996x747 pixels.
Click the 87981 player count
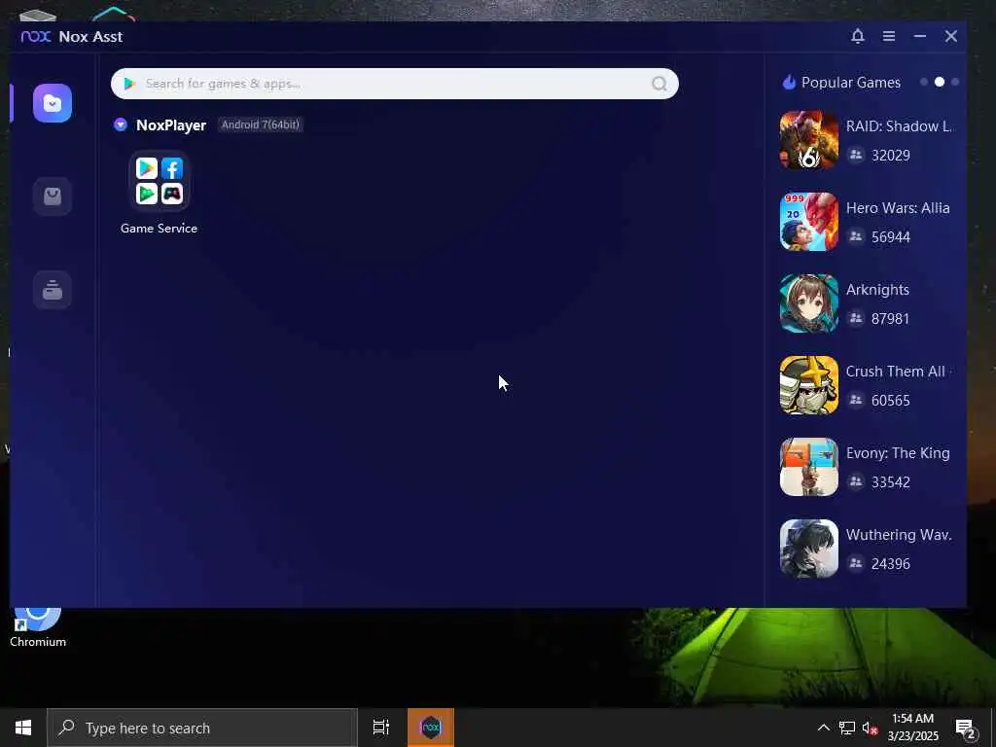coord(891,318)
